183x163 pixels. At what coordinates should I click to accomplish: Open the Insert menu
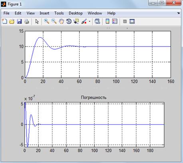pos(44,13)
